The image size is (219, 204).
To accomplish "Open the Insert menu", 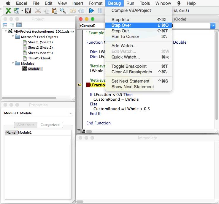I will (78, 3).
